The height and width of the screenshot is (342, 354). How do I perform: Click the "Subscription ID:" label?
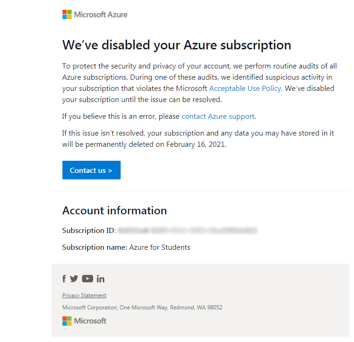pyautogui.click(x=89, y=231)
